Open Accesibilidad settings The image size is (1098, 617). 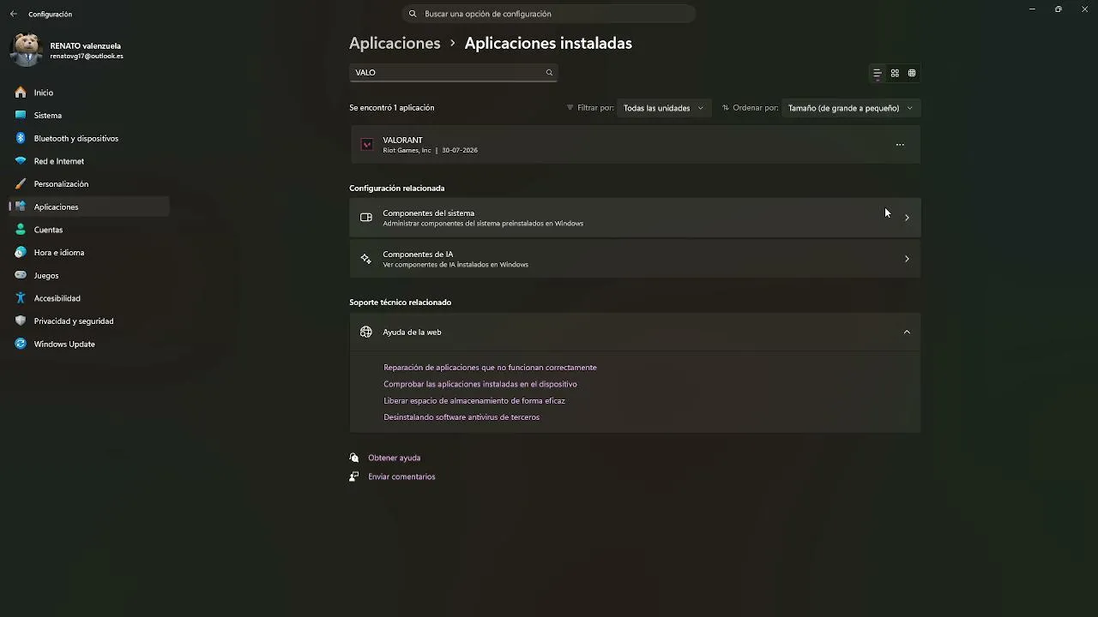coord(89,298)
